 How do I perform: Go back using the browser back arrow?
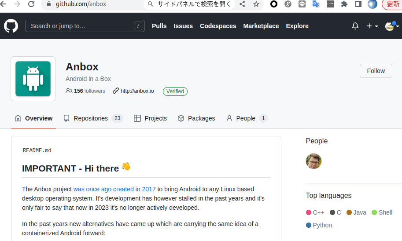[3, 4]
